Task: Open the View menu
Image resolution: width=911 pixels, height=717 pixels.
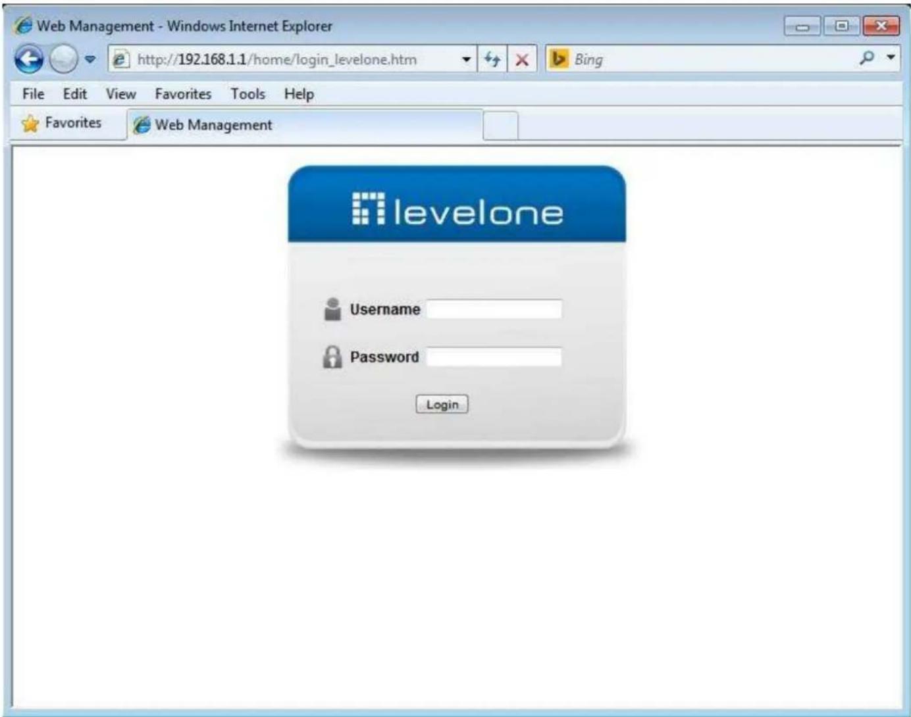Action: 121,94
